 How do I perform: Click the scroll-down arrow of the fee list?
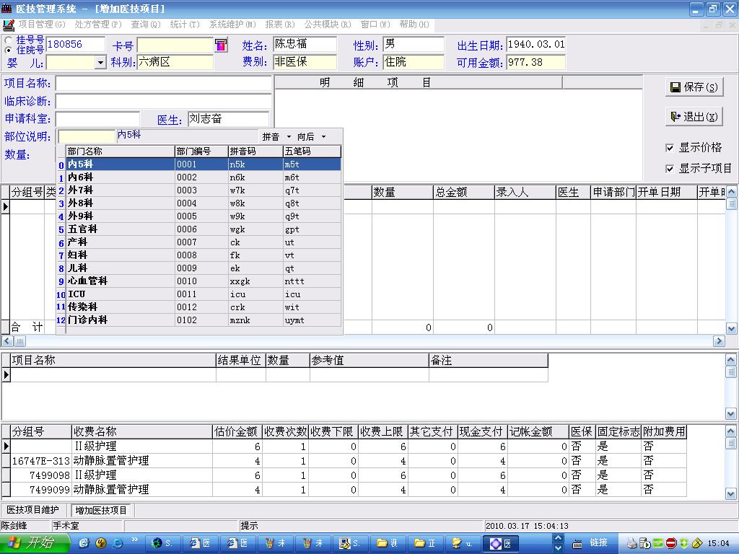pyautogui.click(x=730, y=493)
